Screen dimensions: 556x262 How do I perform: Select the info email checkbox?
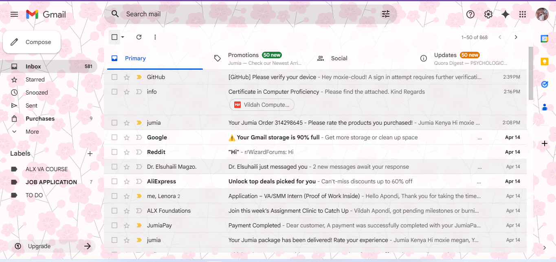tap(114, 92)
